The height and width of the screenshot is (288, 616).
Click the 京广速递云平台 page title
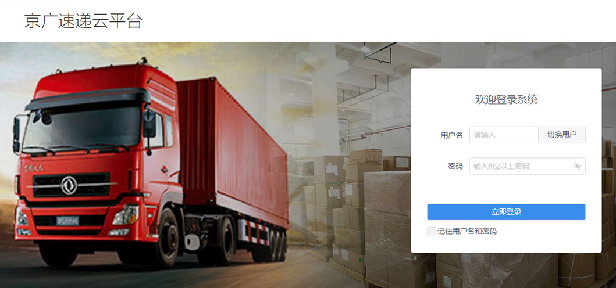tap(83, 21)
